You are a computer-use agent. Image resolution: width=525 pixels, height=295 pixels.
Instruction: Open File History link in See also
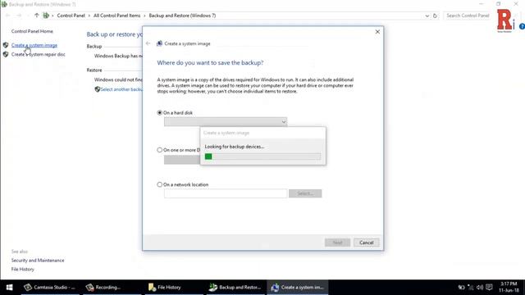click(23, 270)
